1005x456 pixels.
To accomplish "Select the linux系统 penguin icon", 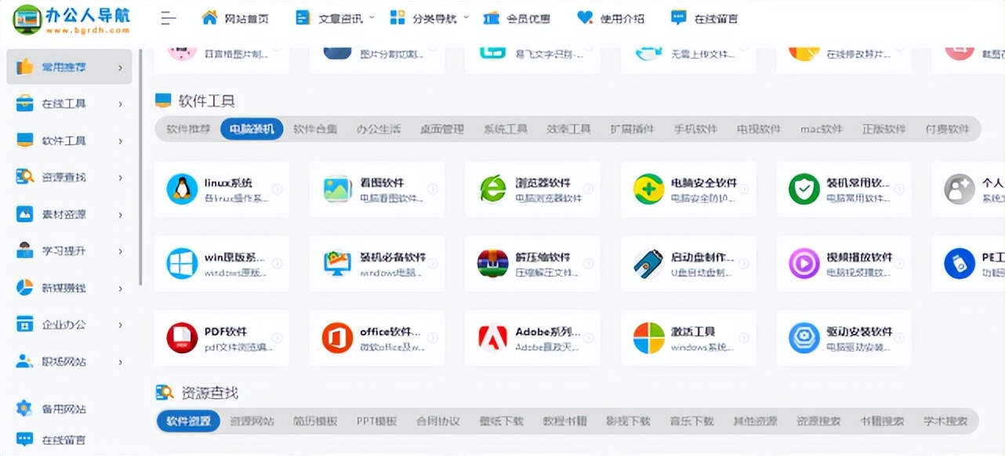I will coord(181,189).
